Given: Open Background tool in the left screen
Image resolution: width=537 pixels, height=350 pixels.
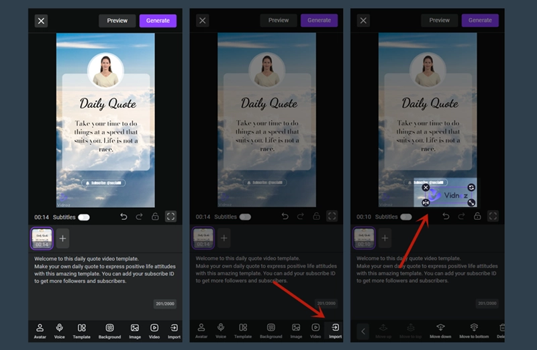Looking at the screenshot, I should coord(109,331).
